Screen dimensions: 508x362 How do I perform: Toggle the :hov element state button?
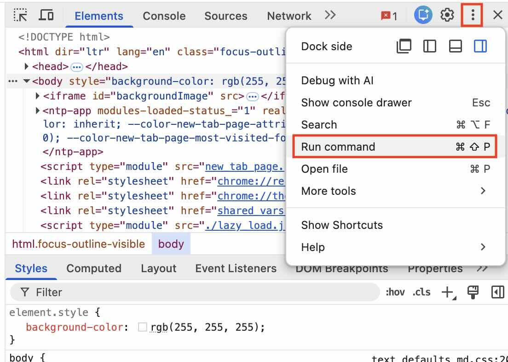(x=395, y=292)
